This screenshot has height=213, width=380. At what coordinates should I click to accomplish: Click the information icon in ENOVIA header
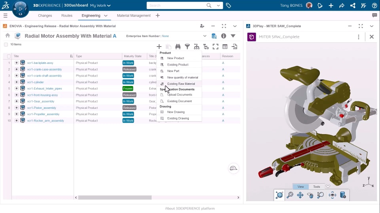coord(223,36)
